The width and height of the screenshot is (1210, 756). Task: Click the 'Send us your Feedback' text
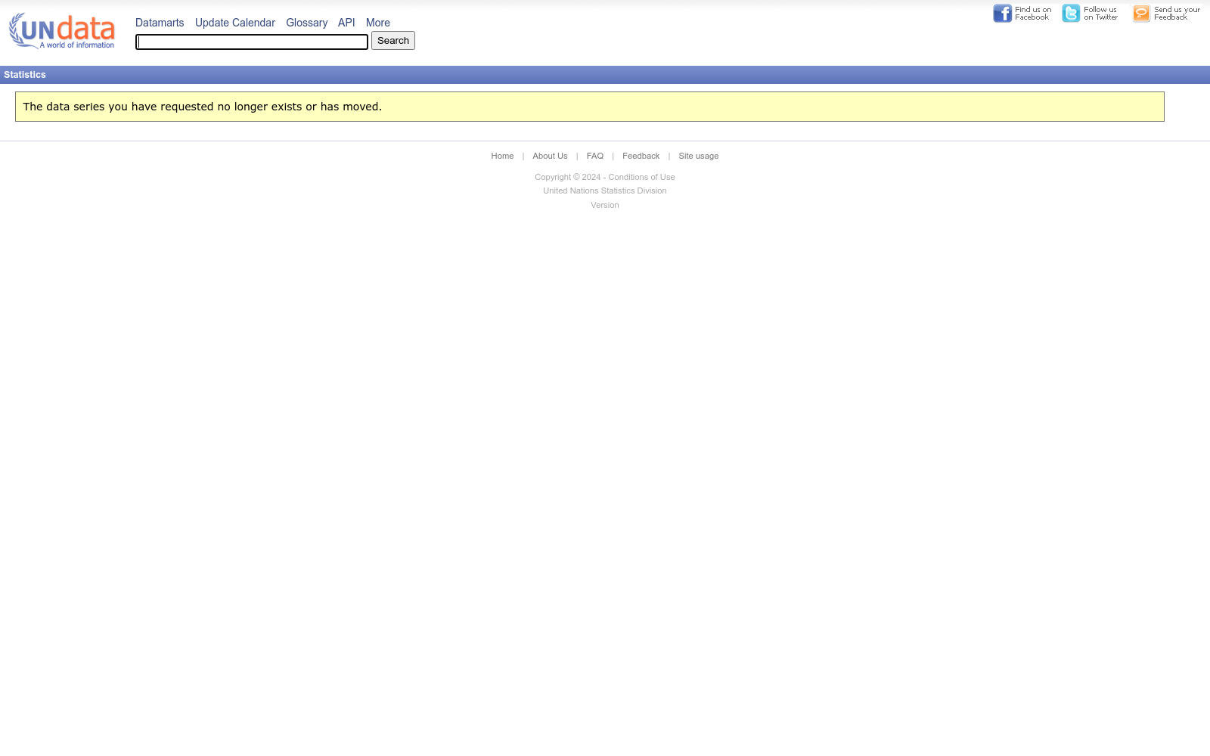(x=1177, y=14)
